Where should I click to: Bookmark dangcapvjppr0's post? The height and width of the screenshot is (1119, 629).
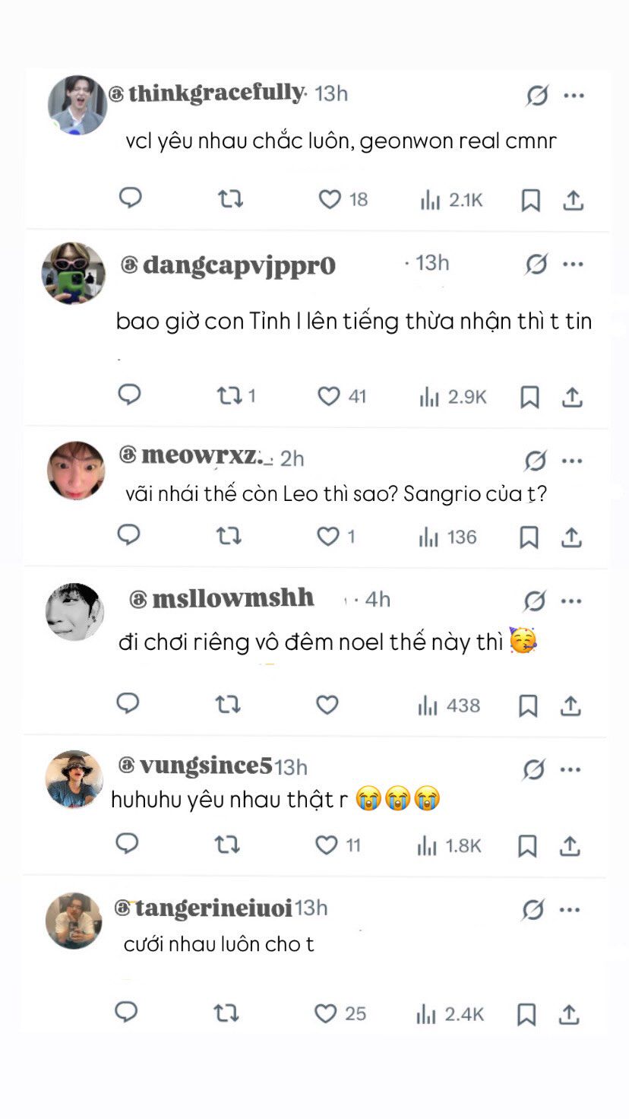tap(529, 397)
